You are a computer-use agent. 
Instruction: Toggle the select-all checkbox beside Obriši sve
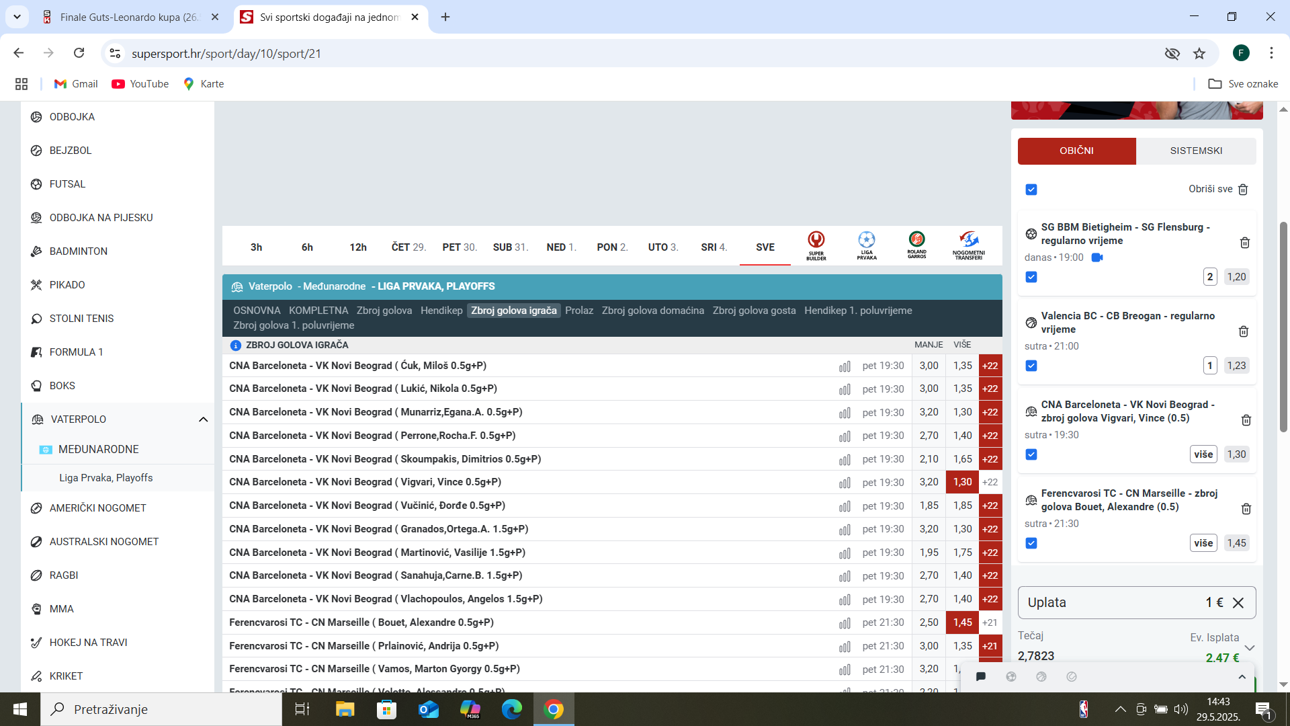coord(1031,190)
